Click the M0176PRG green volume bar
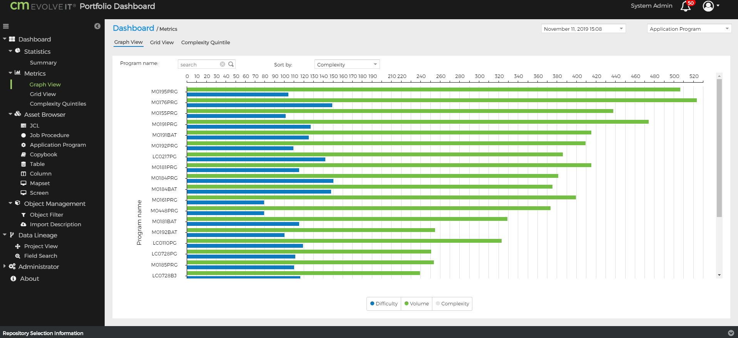 pyautogui.click(x=442, y=100)
